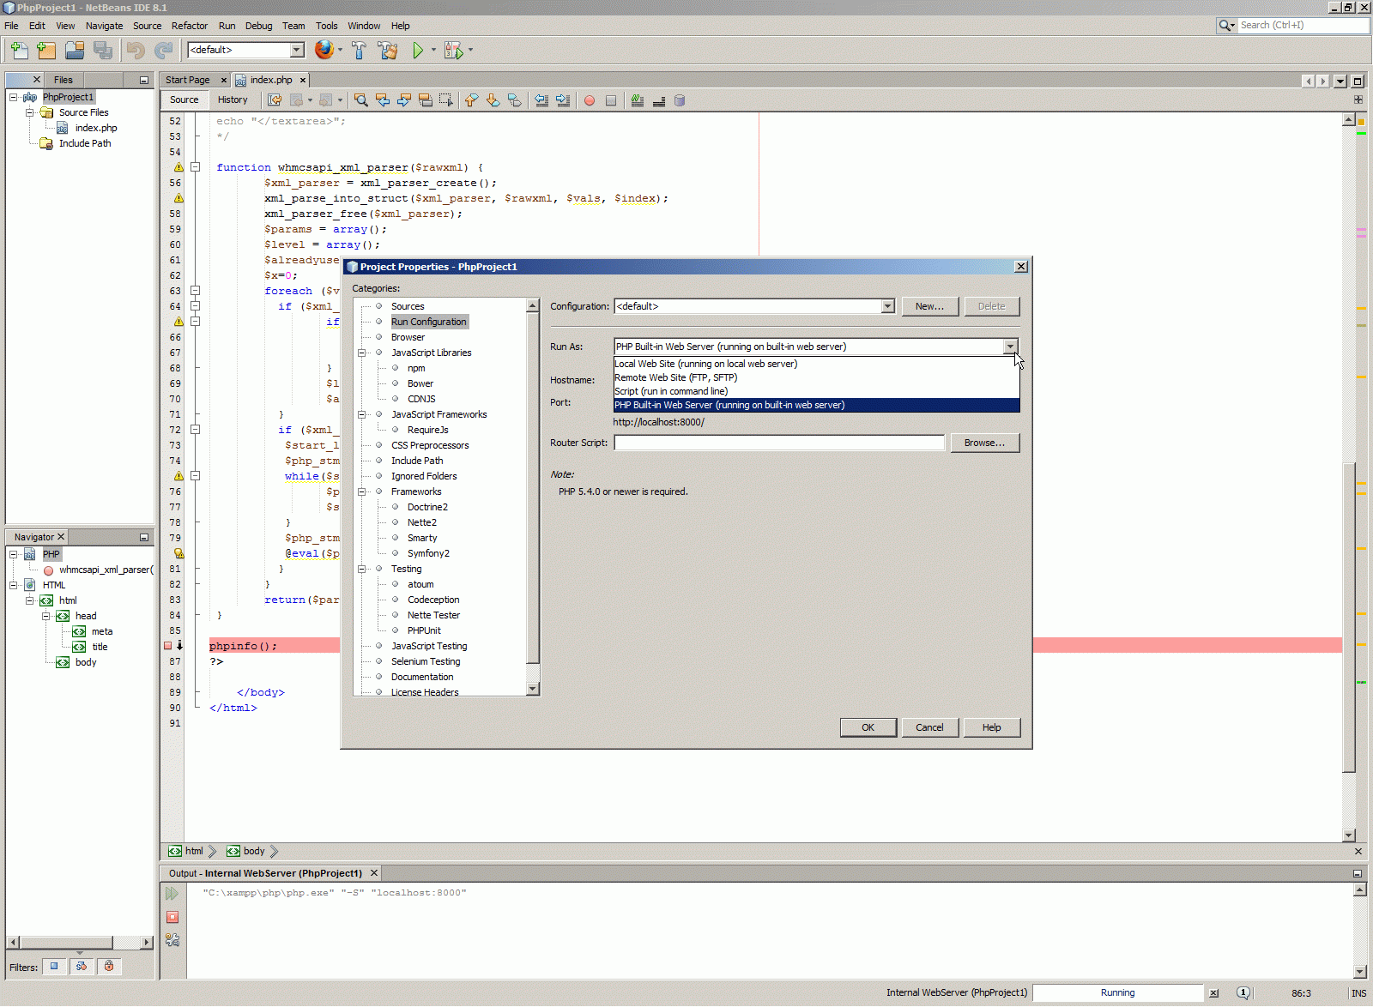Click the Find Selection magnifier icon in editor toolbar

[x=361, y=100]
